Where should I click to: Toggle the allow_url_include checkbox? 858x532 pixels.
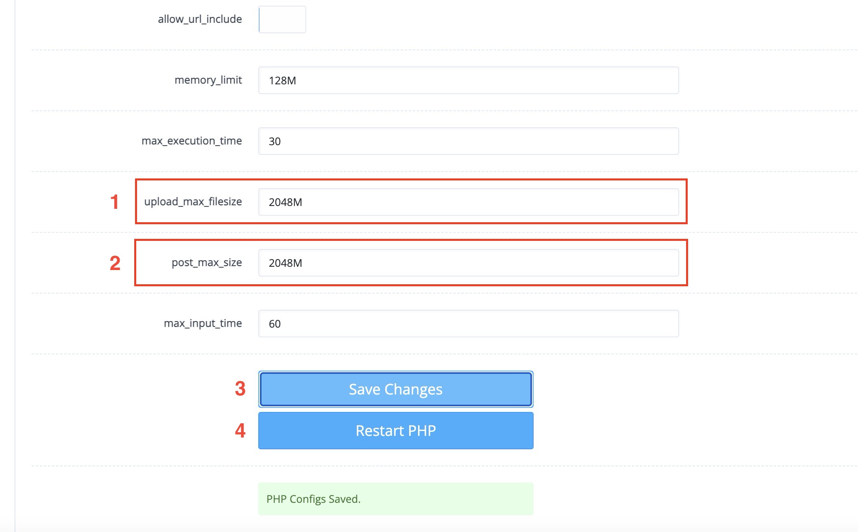(x=282, y=19)
